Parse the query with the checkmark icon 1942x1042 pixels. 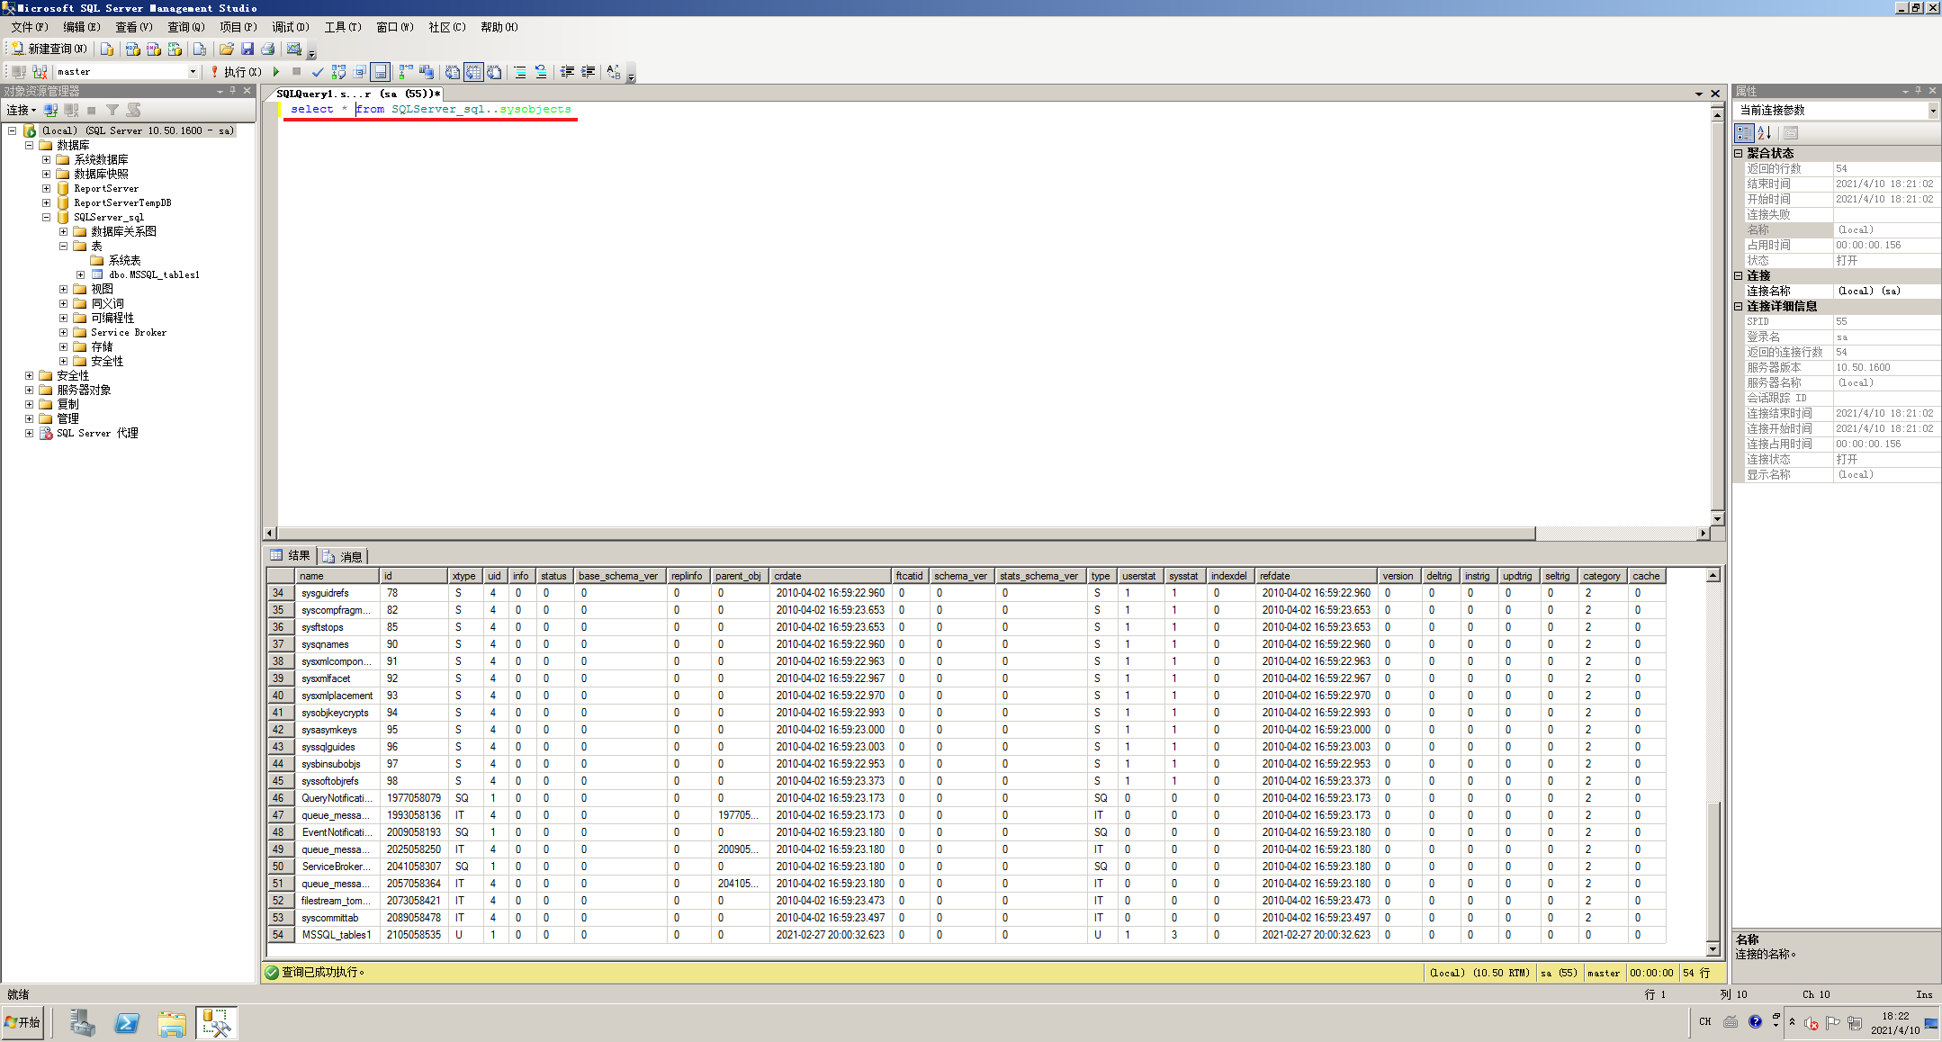(x=317, y=72)
